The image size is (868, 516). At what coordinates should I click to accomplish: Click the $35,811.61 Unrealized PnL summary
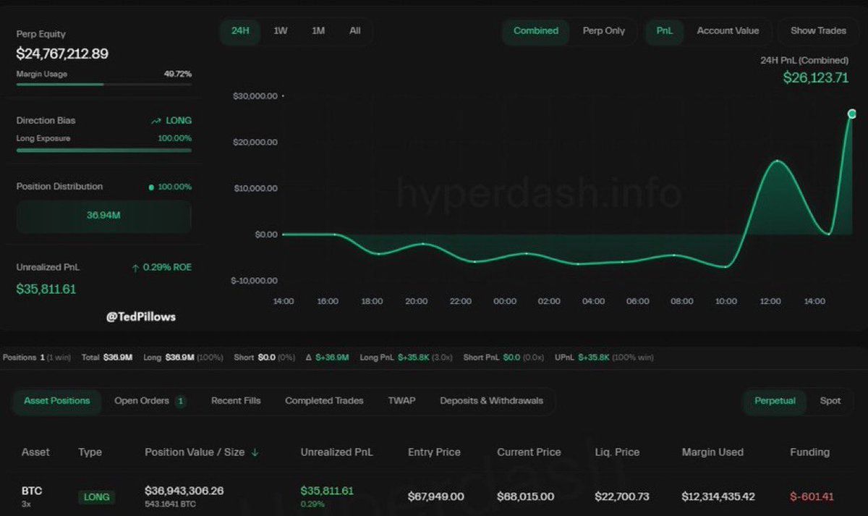[46, 289]
